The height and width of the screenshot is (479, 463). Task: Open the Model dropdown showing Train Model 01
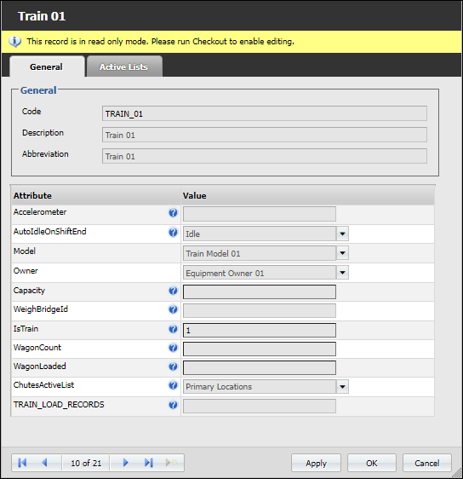[x=342, y=253]
